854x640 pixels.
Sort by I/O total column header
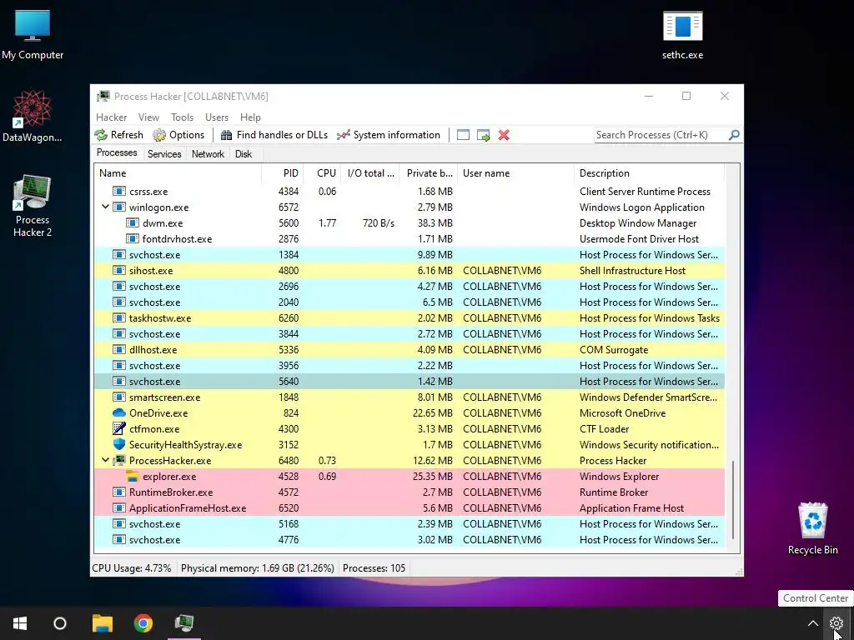click(370, 173)
